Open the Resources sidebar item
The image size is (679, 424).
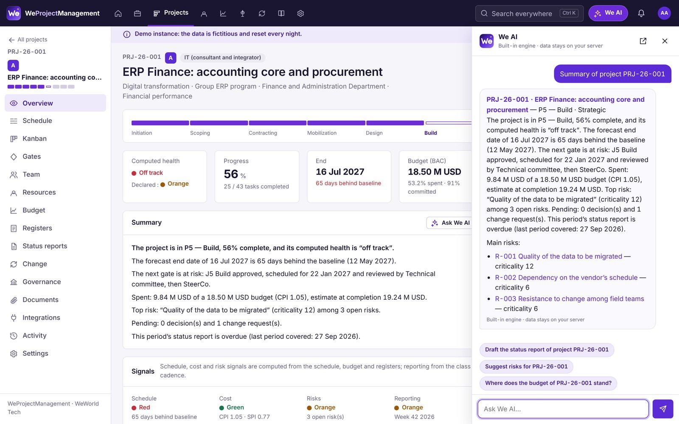[55, 192]
